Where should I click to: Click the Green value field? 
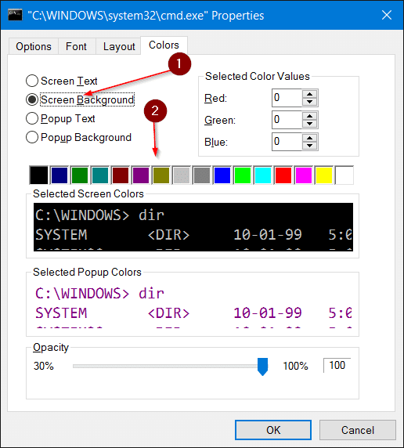point(287,120)
